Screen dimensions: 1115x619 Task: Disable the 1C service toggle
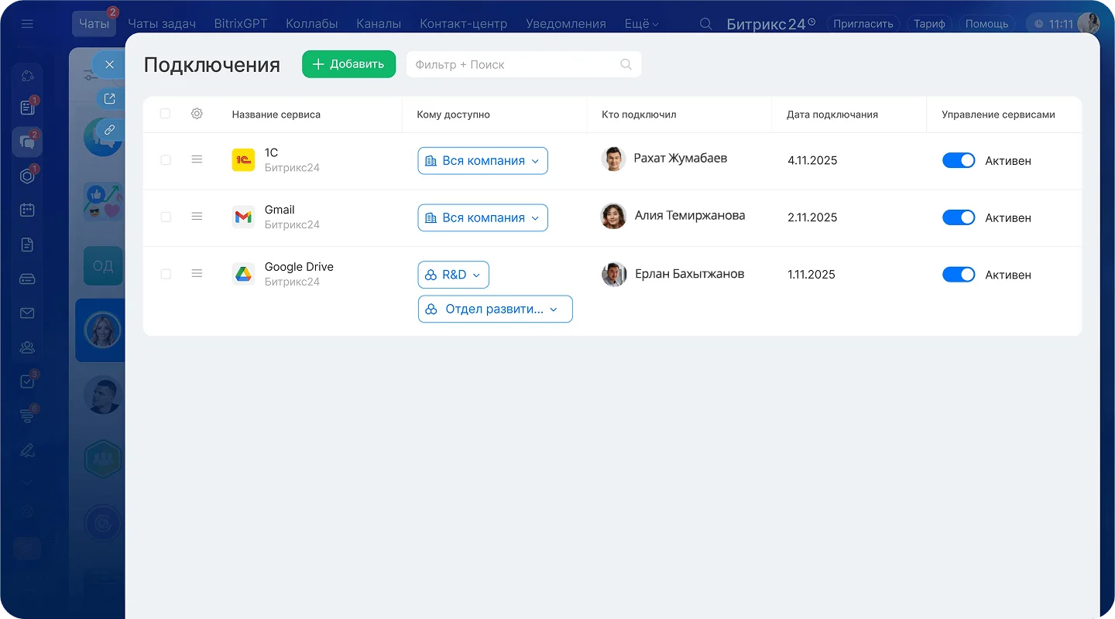[x=959, y=160]
